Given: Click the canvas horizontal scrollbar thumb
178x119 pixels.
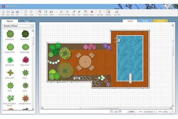Looking at the screenshot, I should [x=80, y=108].
